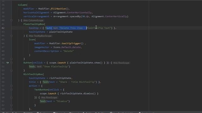
Task: Click line number 54 in the gutter
Action: pos(3,74)
